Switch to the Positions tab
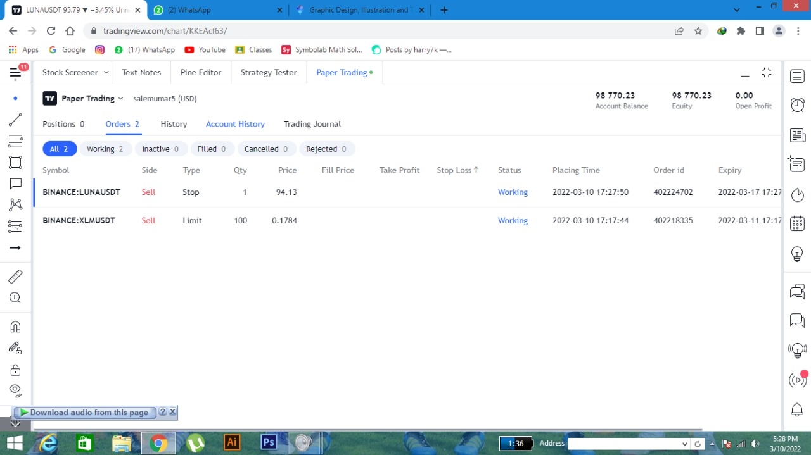The image size is (811, 455). pyautogui.click(x=63, y=124)
